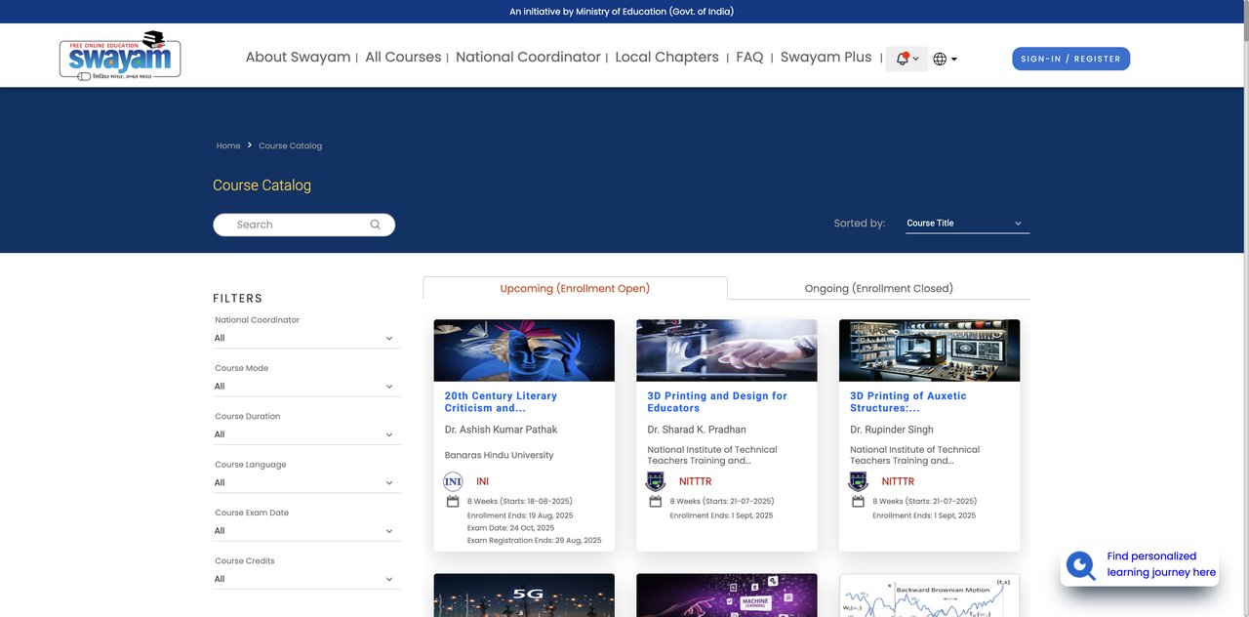
Task: Go to Home breadcrumb link
Action: (228, 145)
